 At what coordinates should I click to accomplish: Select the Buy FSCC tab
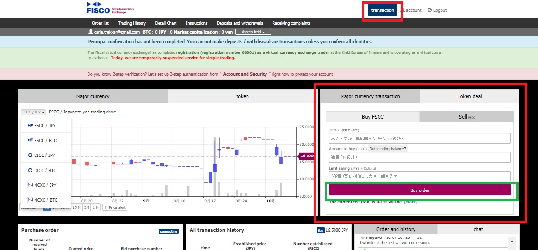coord(372,117)
